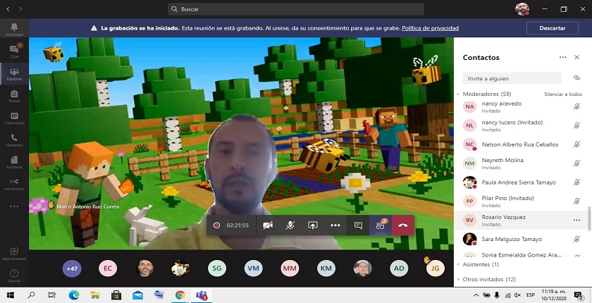Click Descartar on the recording banner

pyautogui.click(x=553, y=28)
